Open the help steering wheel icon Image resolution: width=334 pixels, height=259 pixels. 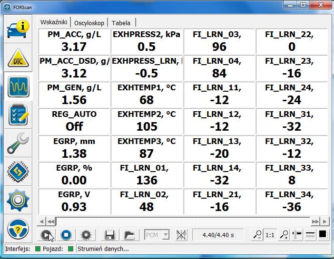[x=18, y=229]
